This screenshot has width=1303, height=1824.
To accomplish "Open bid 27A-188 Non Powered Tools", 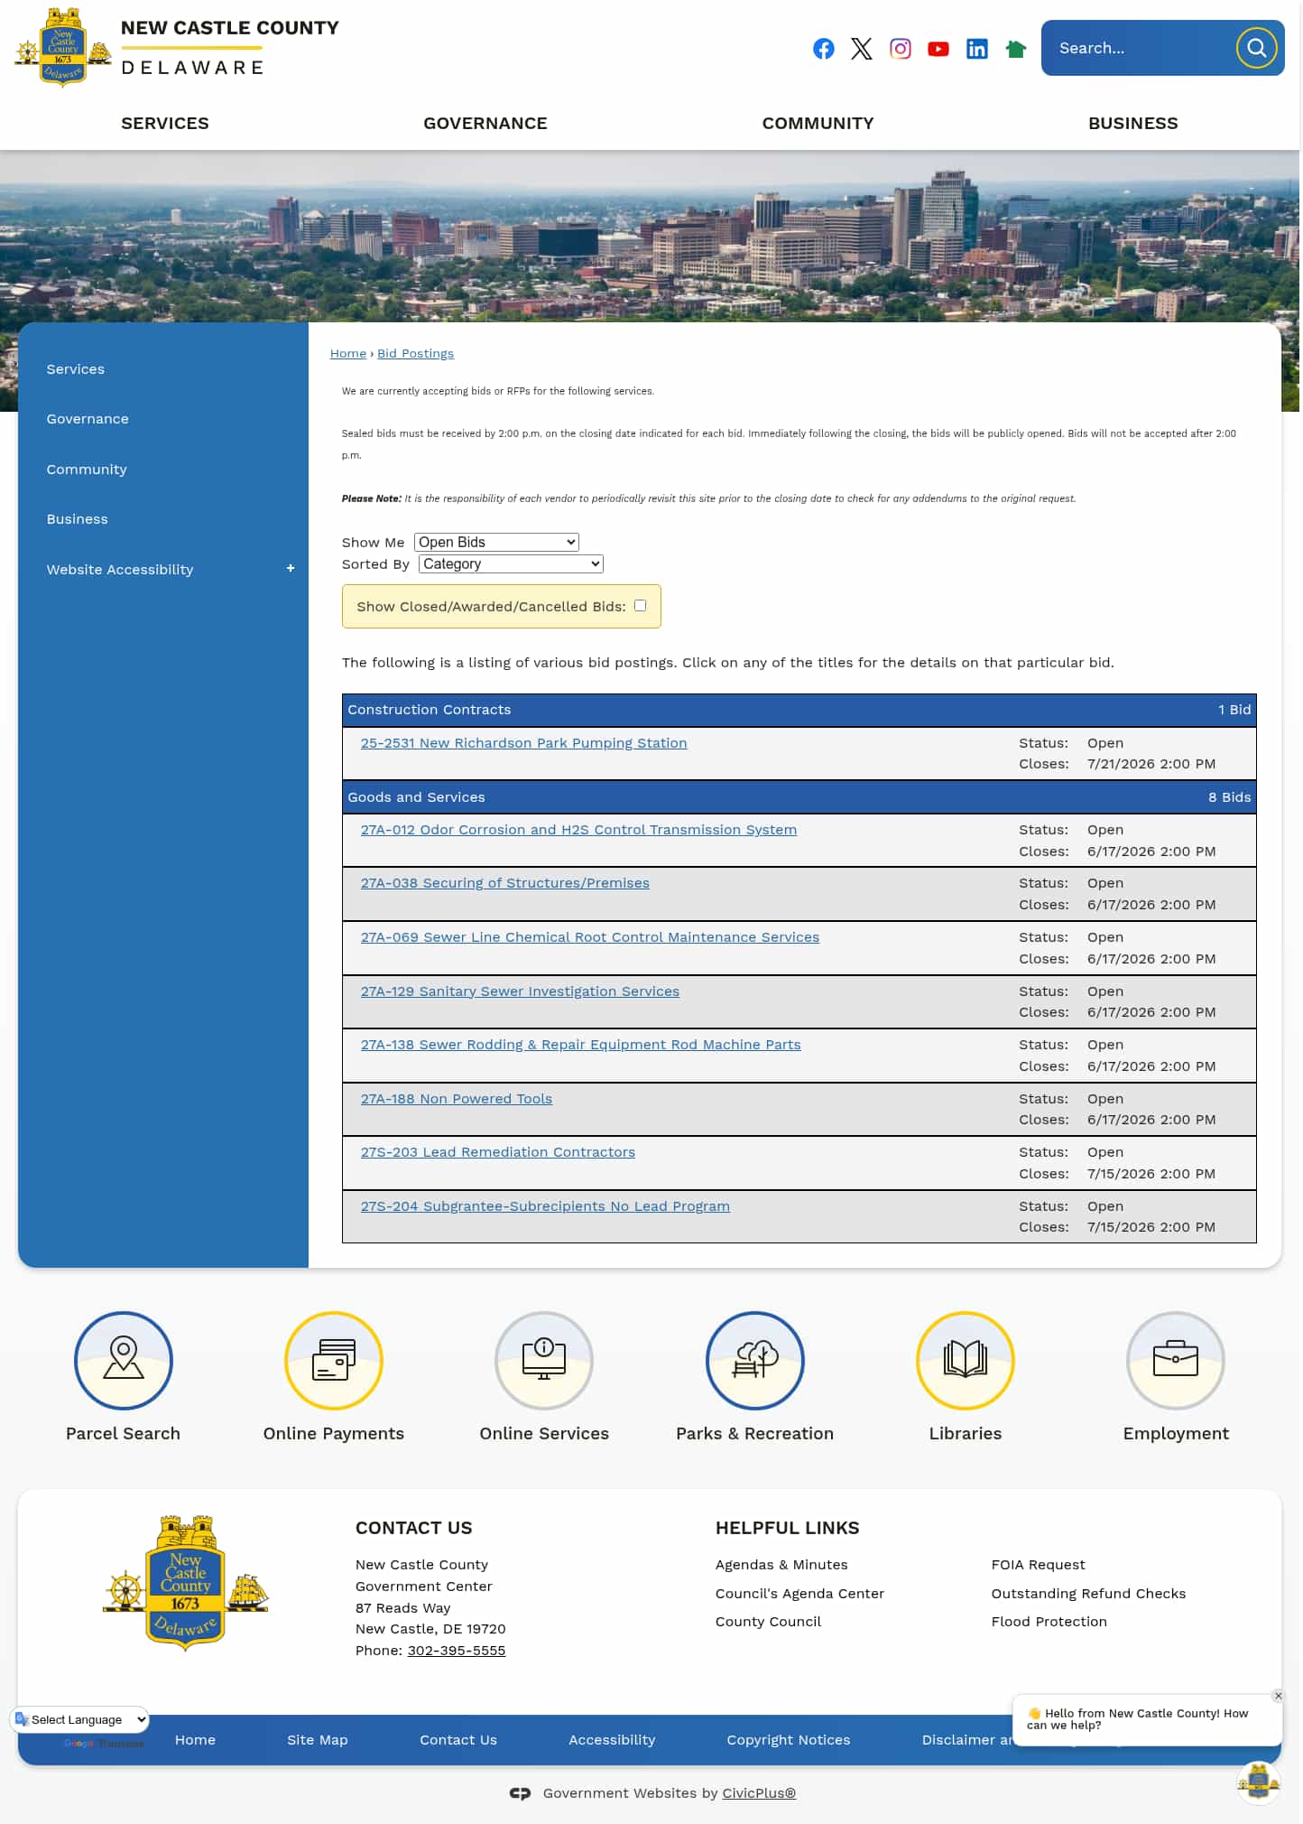I will 457,1099.
